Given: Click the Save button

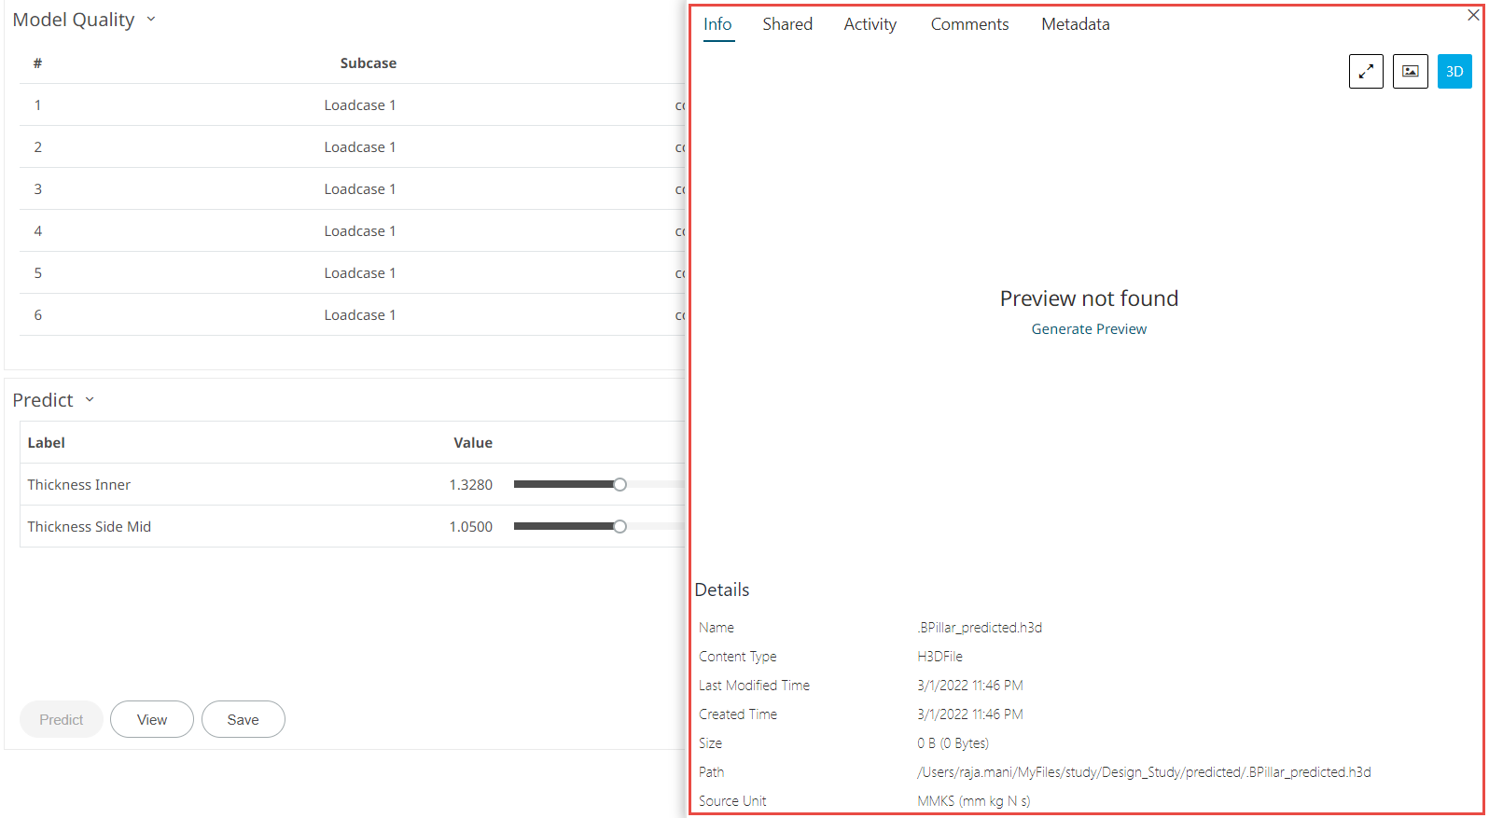Looking at the screenshot, I should click(x=243, y=719).
